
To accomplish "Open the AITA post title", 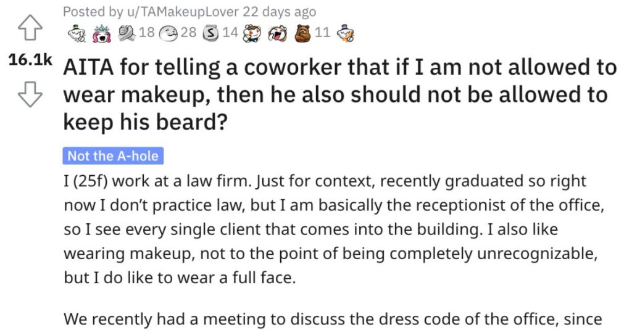I will click(x=339, y=94).
